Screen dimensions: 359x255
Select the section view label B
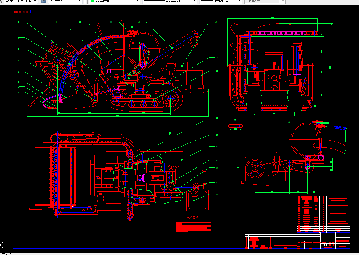235,120
